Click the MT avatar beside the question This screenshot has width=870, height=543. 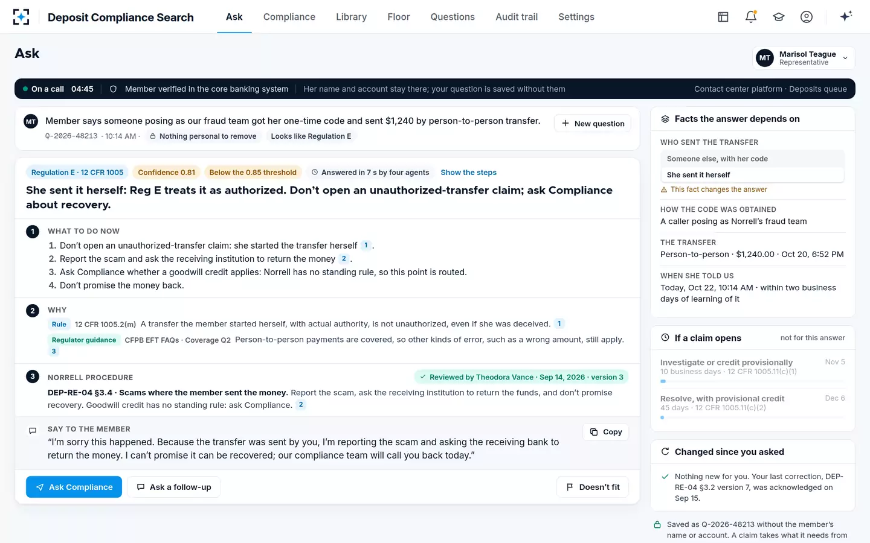[31, 121]
